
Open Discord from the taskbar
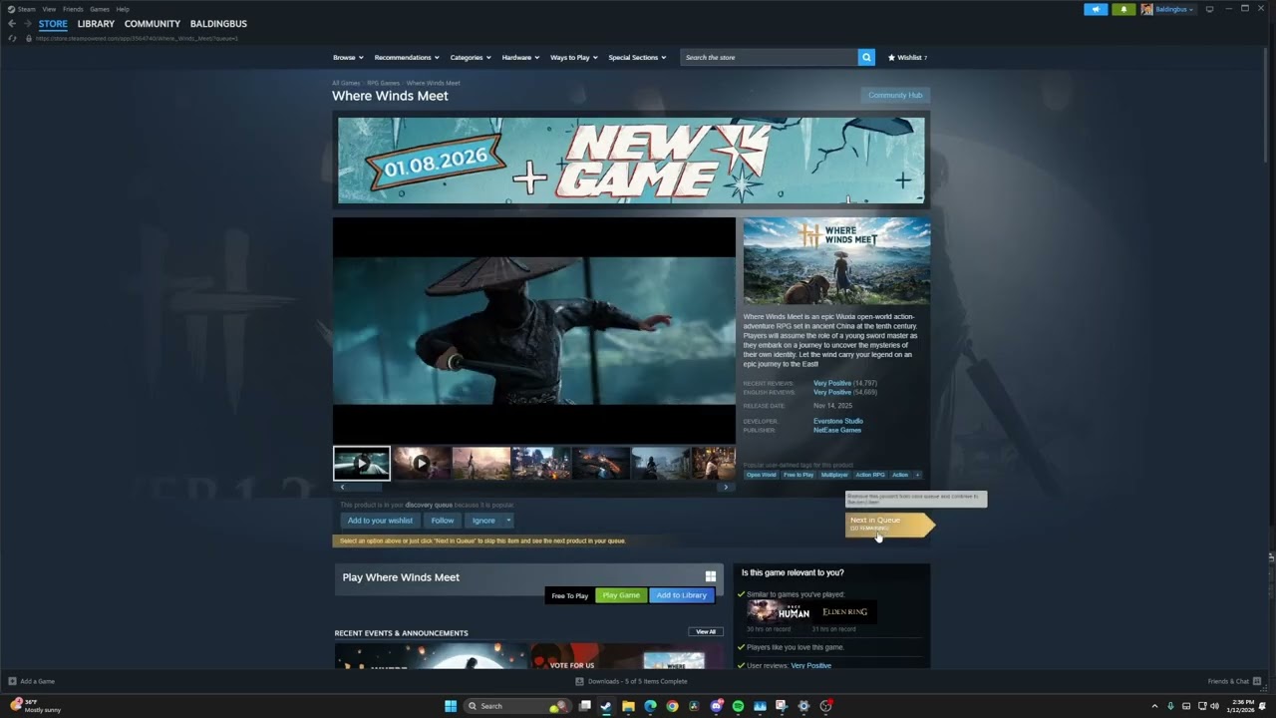(x=716, y=706)
